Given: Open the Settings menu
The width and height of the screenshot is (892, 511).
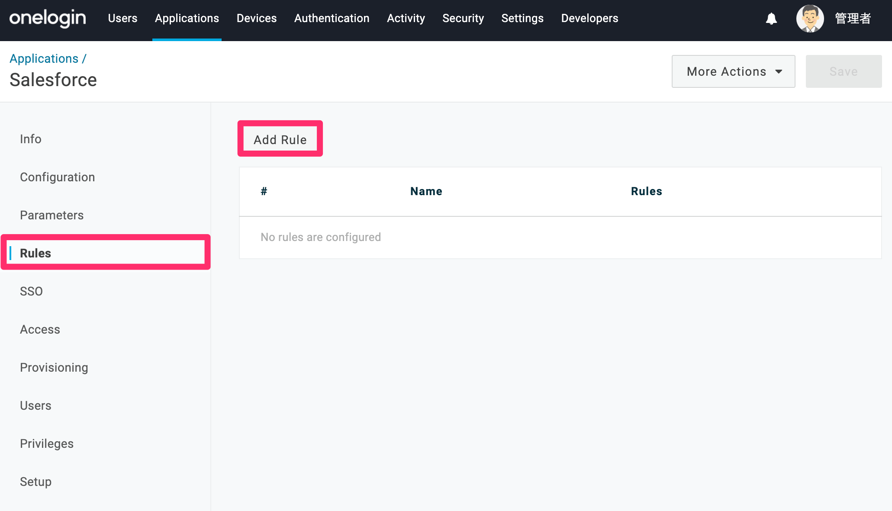Looking at the screenshot, I should 522,18.
